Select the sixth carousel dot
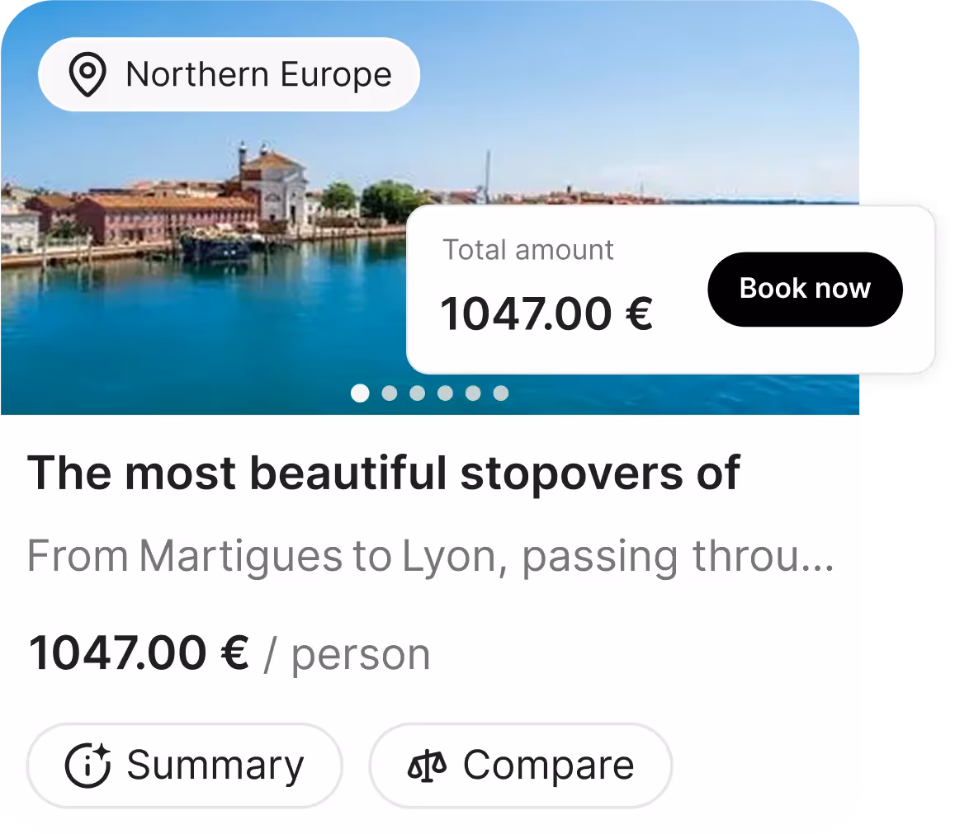The height and width of the screenshot is (834, 955). coord(501,393)
